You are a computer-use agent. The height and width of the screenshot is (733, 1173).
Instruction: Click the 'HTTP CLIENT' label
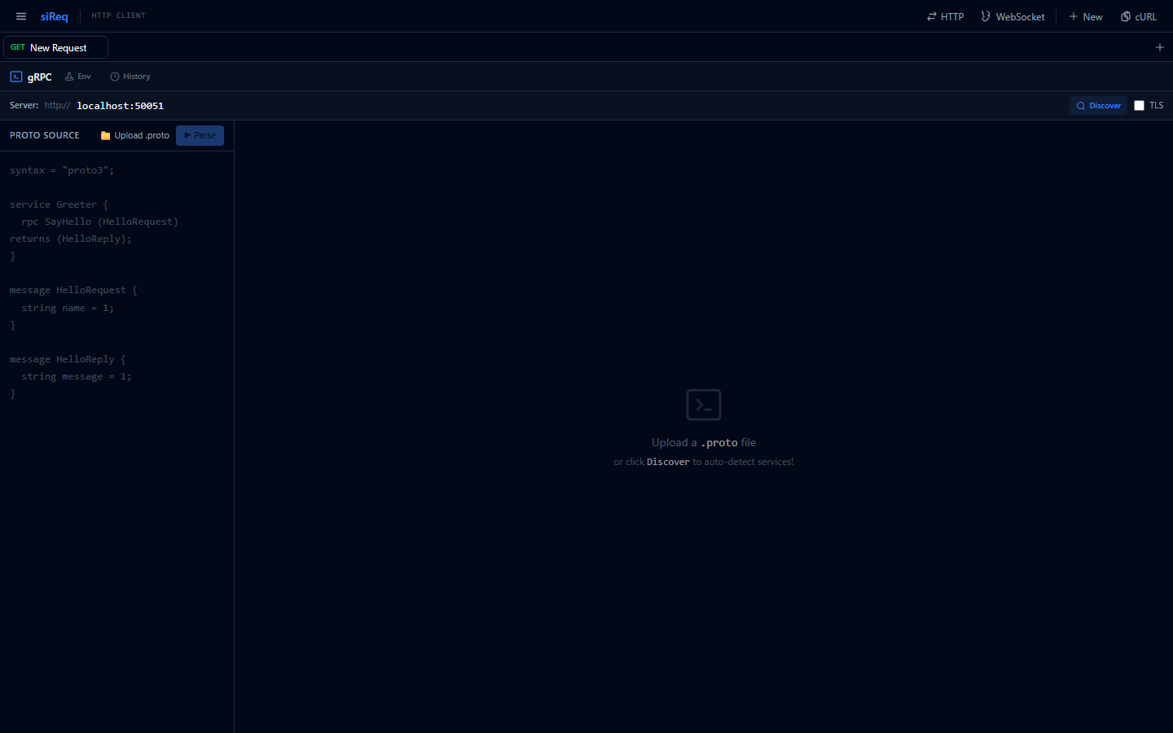pyautogui.click(x=119, y=15)
